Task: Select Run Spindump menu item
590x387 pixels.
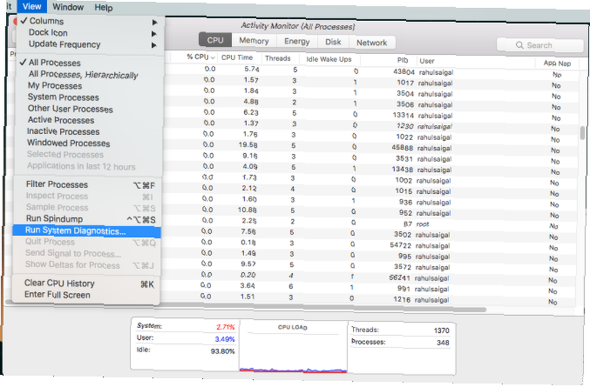Action: click(87, 219)
